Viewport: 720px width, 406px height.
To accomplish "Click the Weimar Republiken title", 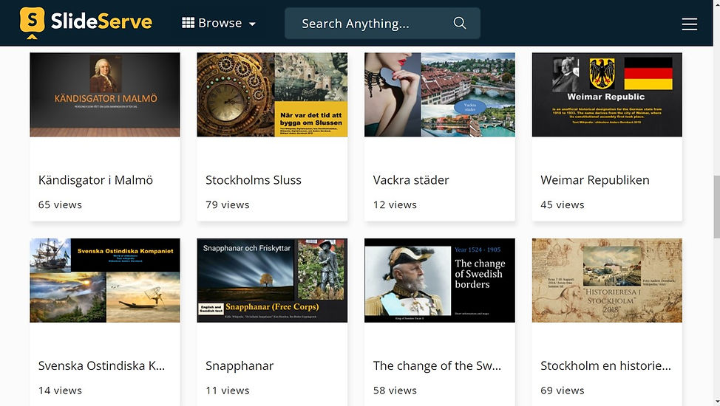I will (x=595, y=180).
